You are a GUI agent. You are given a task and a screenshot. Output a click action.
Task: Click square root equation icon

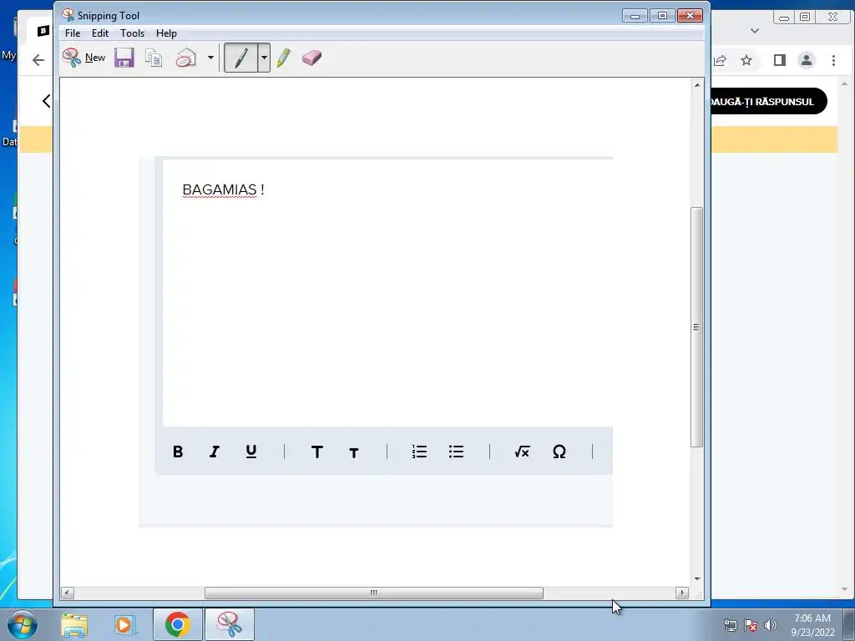(522, 452)
